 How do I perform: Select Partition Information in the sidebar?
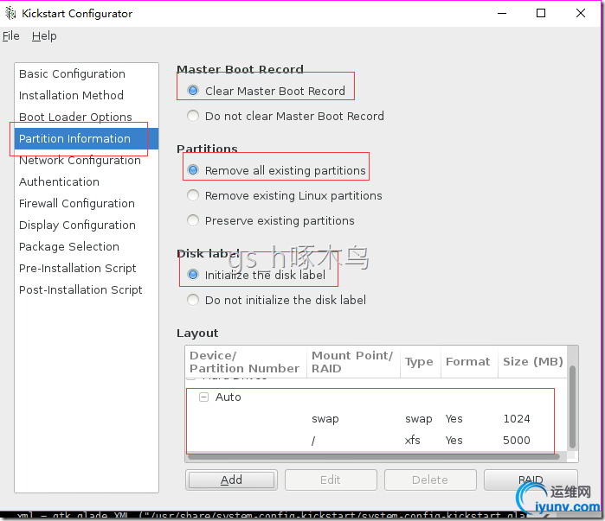[x=87, y=138]
